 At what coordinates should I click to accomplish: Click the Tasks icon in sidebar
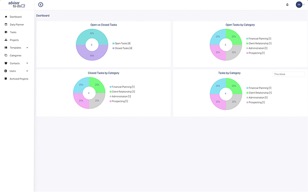pos(6,32)
